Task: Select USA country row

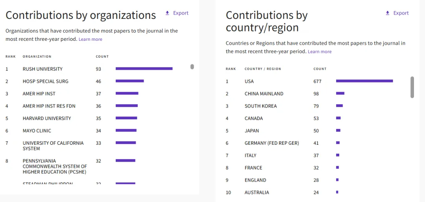Action: point(309,81)
